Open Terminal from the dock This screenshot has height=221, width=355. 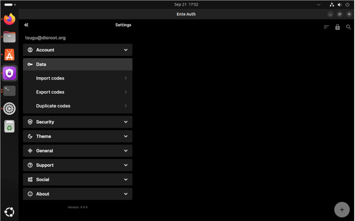click(9, 91)
